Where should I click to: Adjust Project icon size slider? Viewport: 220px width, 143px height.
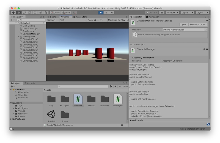(122, 125)
